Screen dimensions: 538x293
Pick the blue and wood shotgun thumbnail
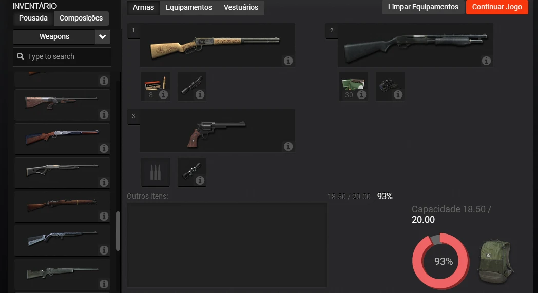(62, 138)
